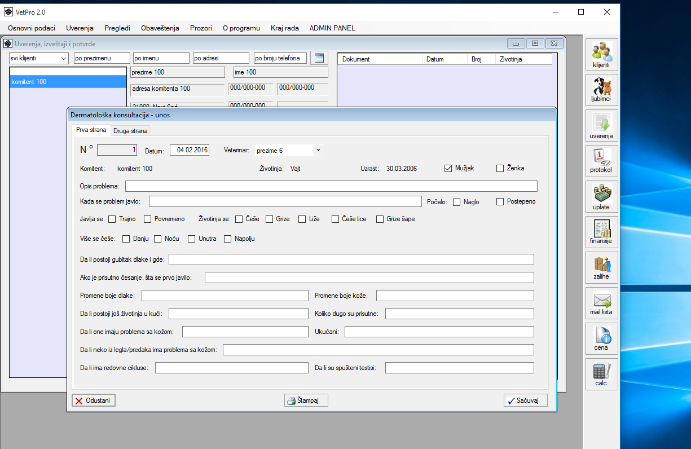Open the mail lista icon

(x=601, y=302)
